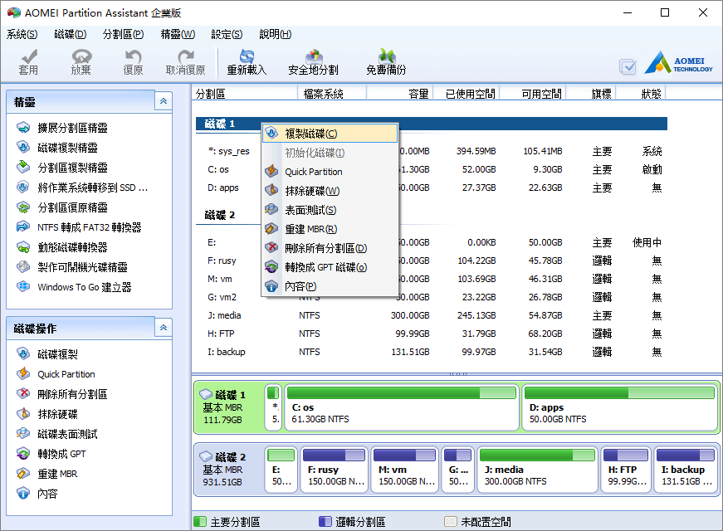Click the 取消復原 (Redo) toolbar icon
Image resolution: width=723 pixels, height=531 pixels.
tap(185, 61)
